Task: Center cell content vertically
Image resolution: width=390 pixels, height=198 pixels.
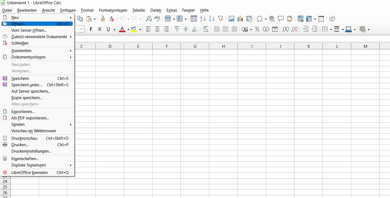Action: (186, 29)
